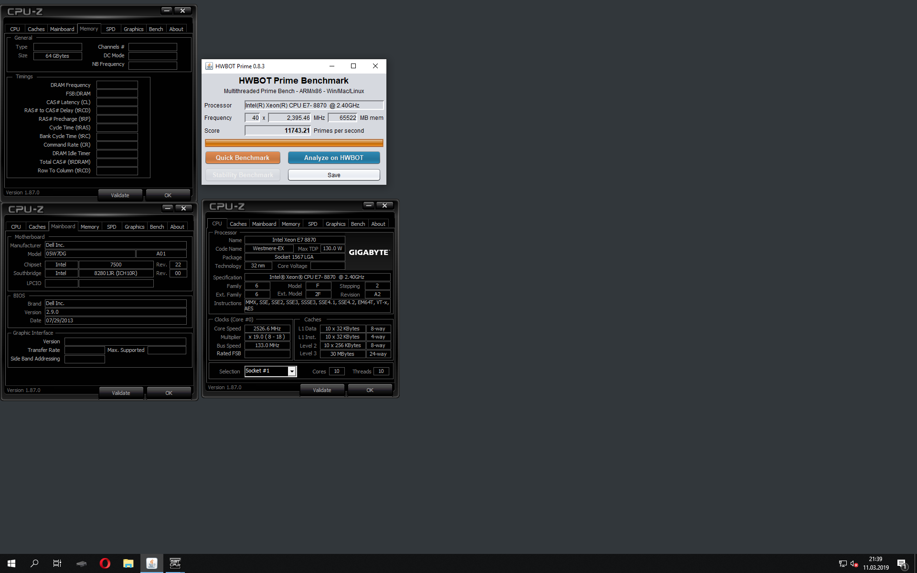Click the Bus Speed 133.0 MHz value
The image size is (917, 573).
(x=267, y=346)
